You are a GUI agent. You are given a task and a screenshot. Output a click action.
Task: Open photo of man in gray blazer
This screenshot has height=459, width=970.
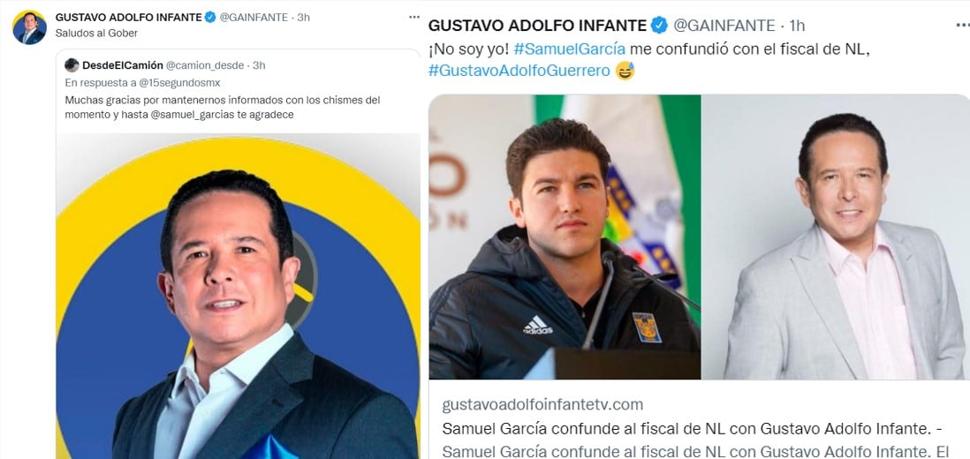836,237
